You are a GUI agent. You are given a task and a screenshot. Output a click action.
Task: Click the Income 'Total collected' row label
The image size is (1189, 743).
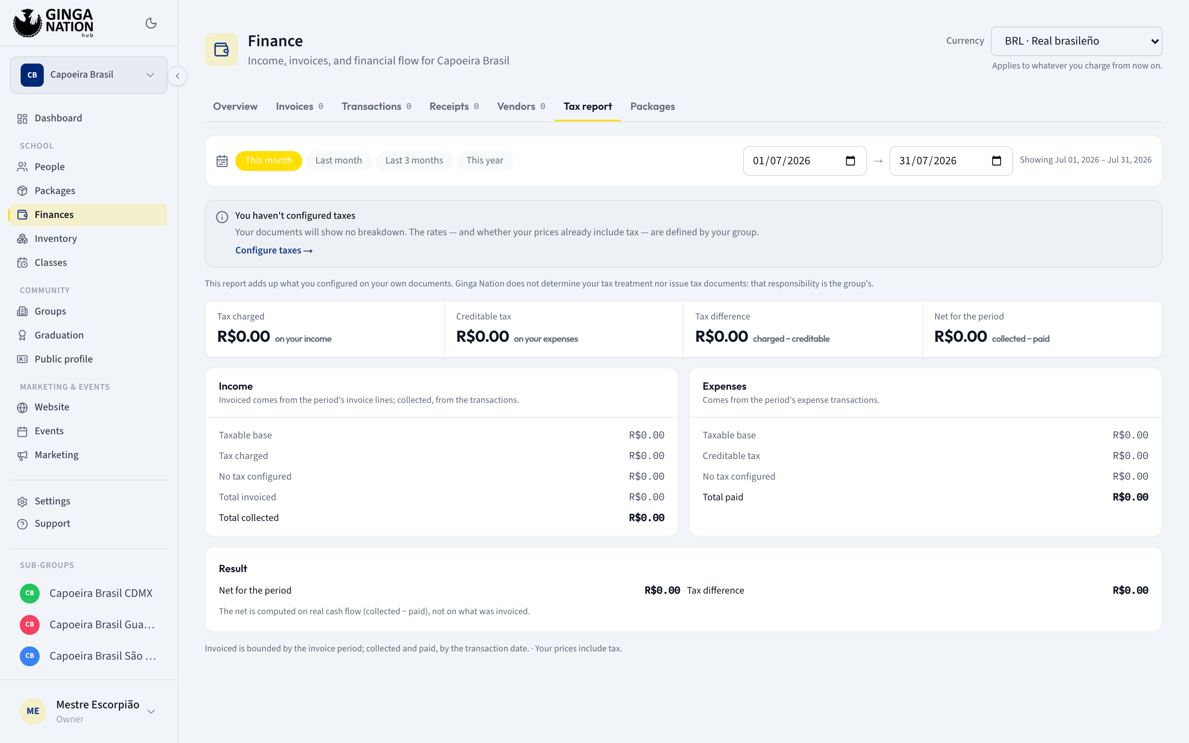tap(249, 518)
